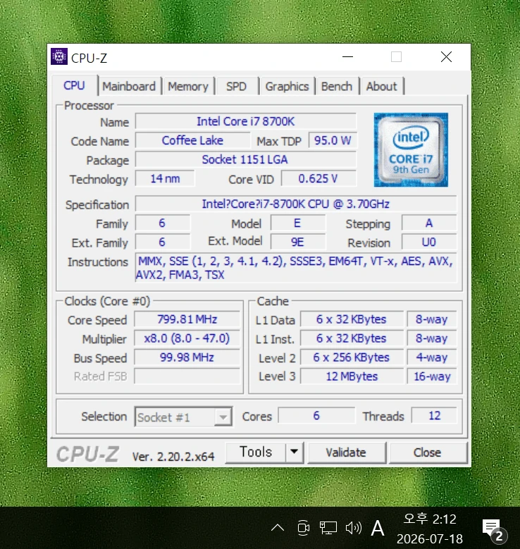Viewport: 520px width, 549px height.
Task: Click the Name field Intel Core i7 8700K
Action: click(246, 121)
